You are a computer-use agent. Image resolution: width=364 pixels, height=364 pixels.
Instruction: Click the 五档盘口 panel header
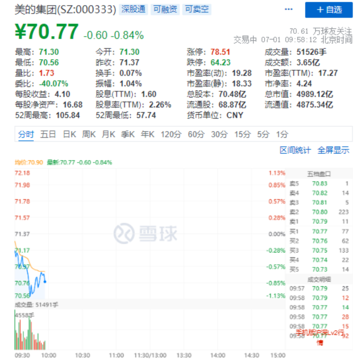coord(319,174)
